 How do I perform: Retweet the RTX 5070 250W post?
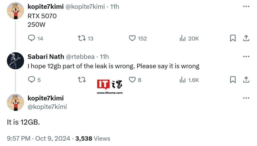click(x=81, y=38)
